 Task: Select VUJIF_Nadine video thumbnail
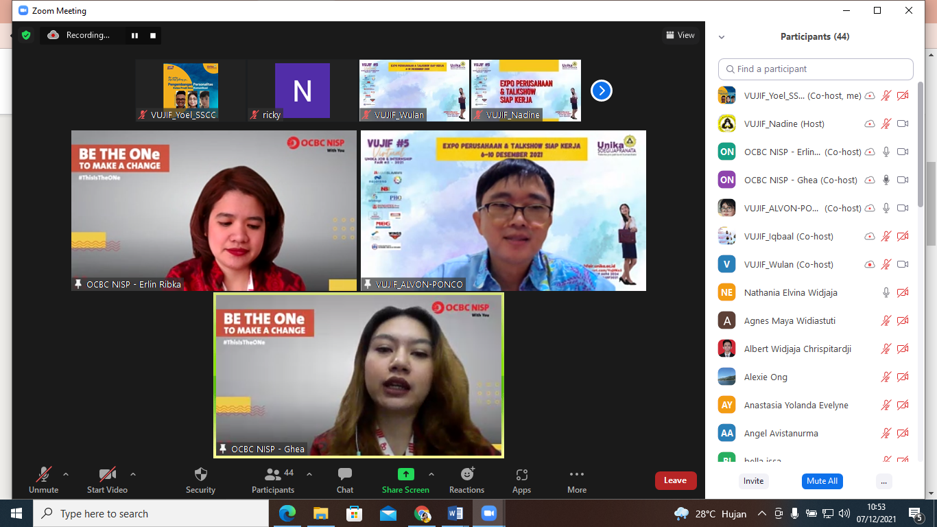click(526, 91)
